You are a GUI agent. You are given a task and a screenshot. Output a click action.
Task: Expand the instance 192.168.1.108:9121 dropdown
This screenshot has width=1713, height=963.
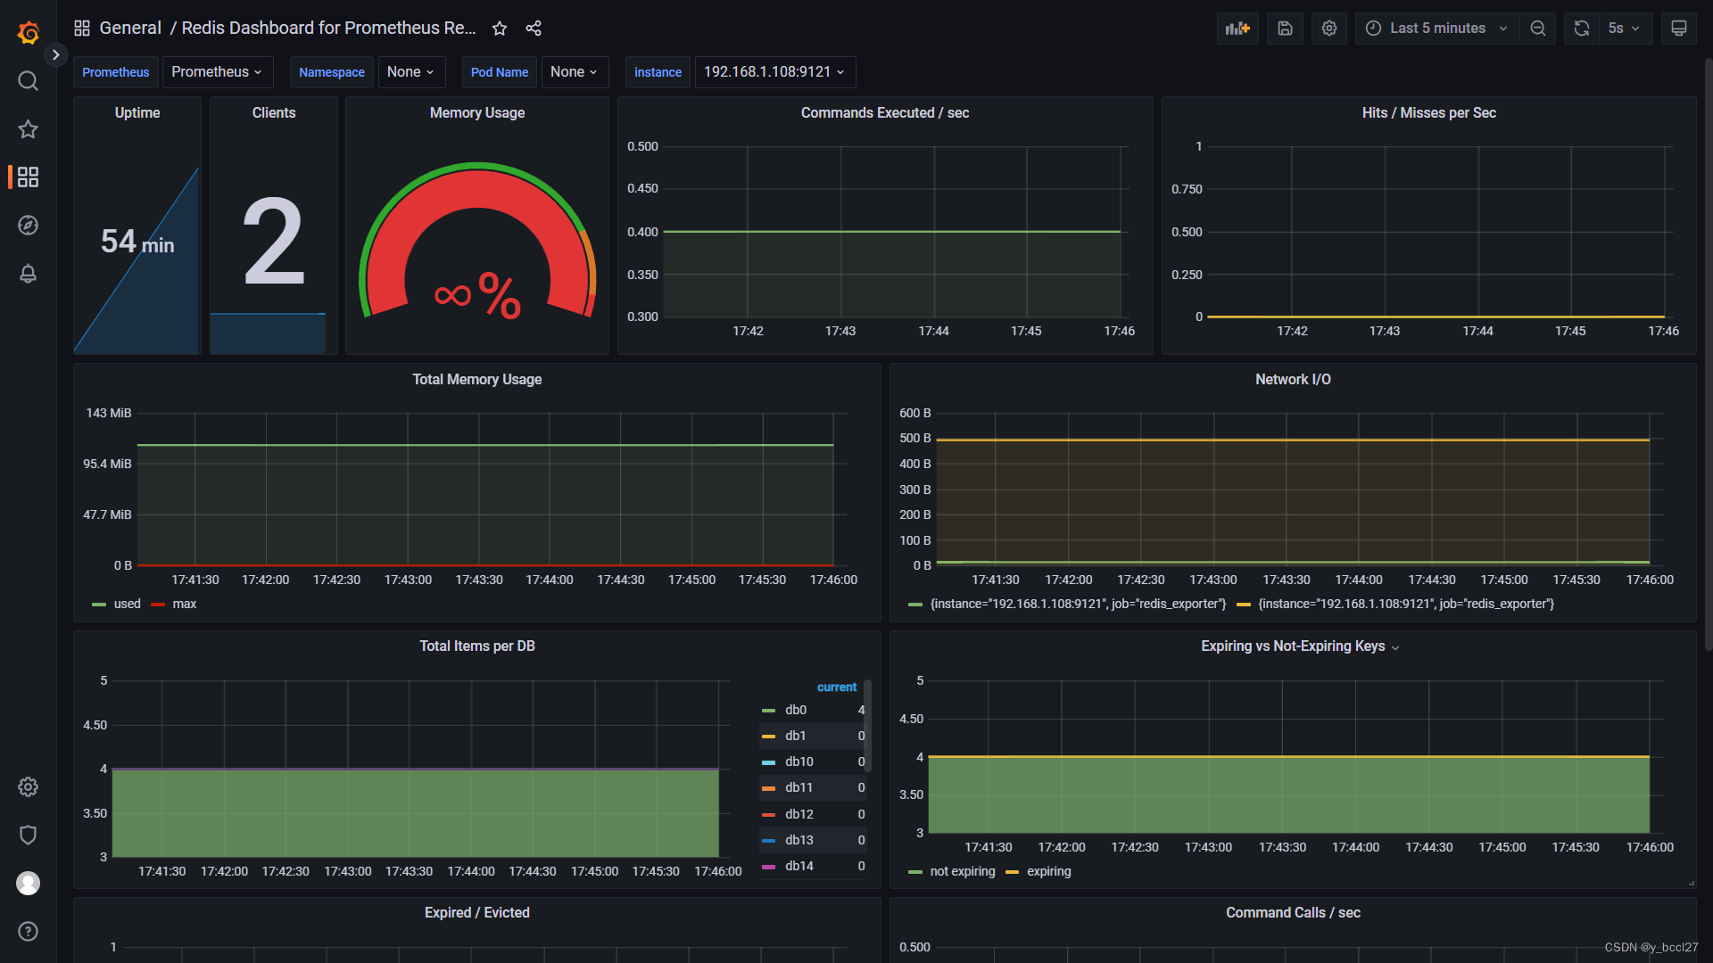[x=774, y=72]
